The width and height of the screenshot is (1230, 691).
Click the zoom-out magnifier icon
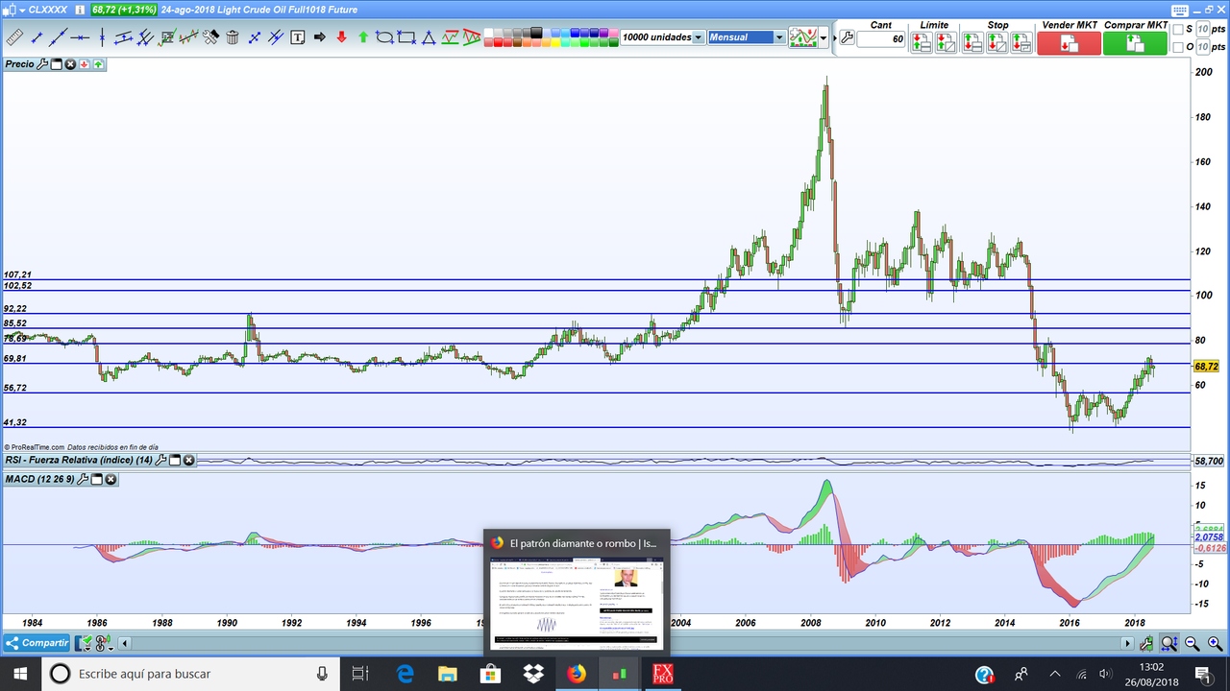click(x=1193, y=643)
